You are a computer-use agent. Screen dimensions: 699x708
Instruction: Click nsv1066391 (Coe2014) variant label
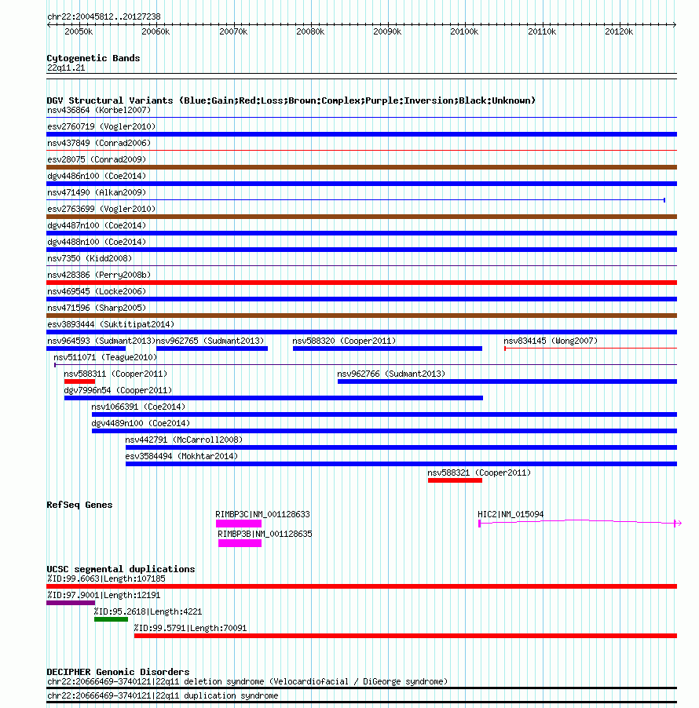(x=138, y=407)
